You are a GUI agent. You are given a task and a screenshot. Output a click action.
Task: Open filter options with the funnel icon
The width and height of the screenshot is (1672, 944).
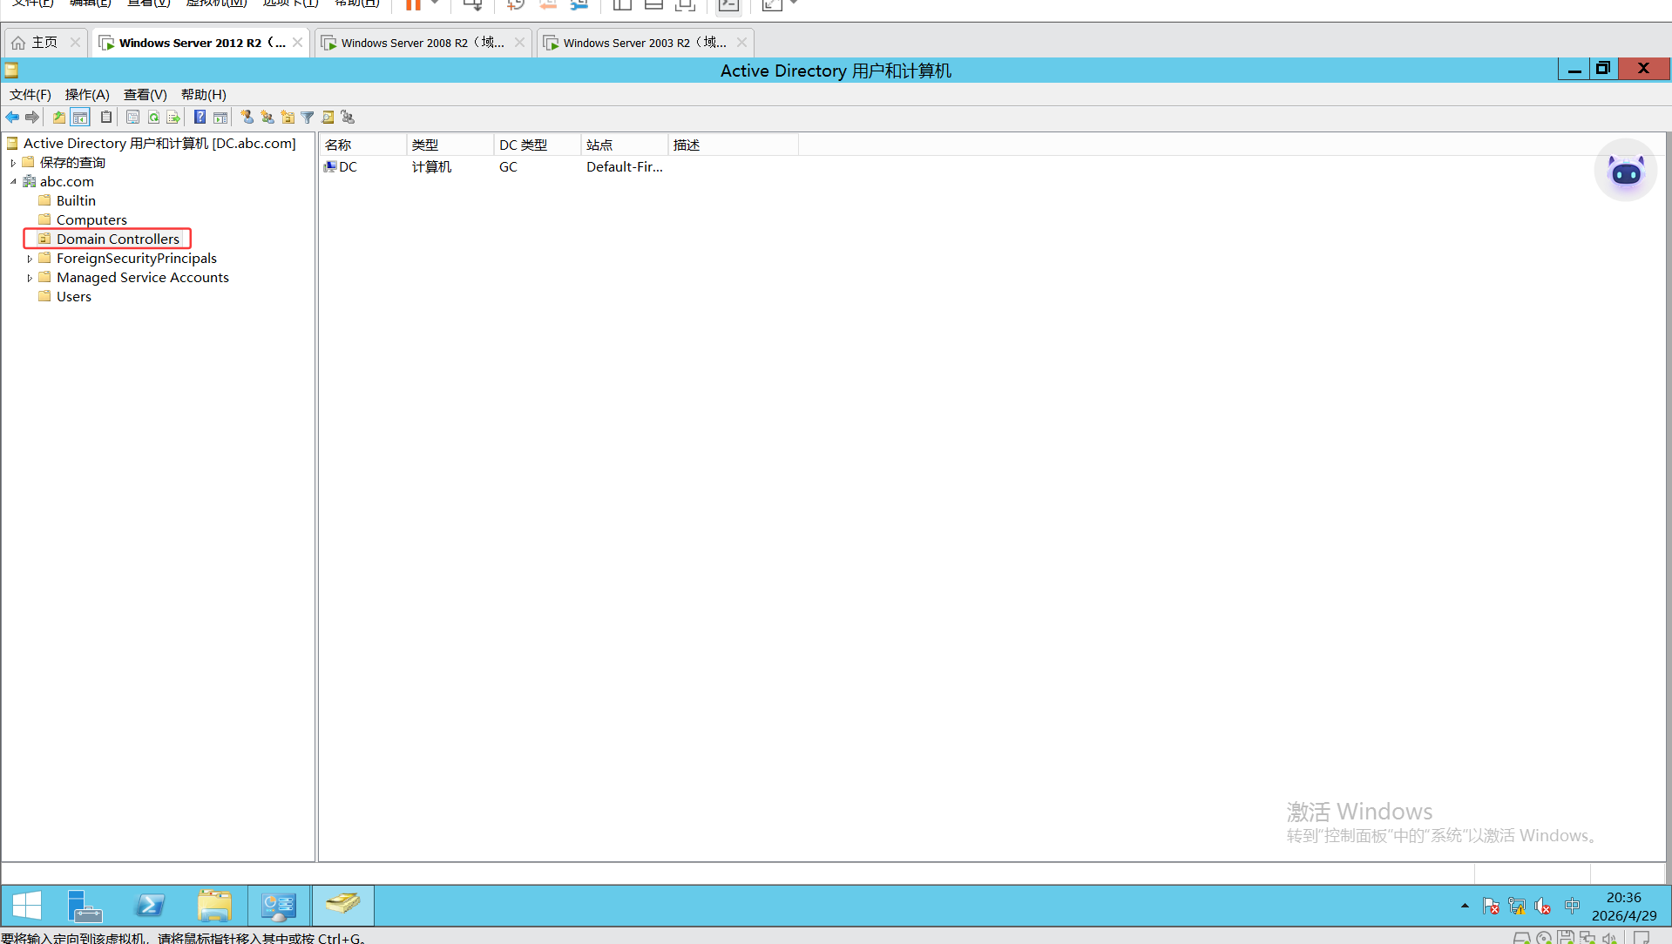coord(308,118)
